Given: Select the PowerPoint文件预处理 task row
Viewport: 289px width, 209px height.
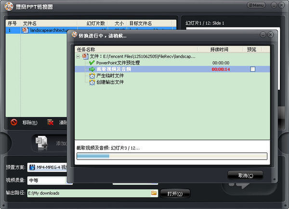Looking at the screenshot, I should pos(172,62).
